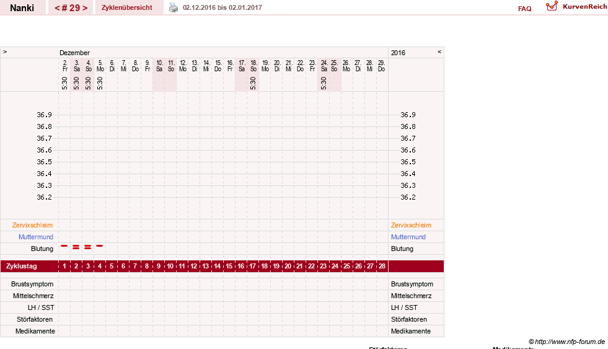The height and width of the screenshot is (349, 608).
Task: Click the date range 02.12.2016 bis 02.01.2017
Action: (x=222, y=8)
